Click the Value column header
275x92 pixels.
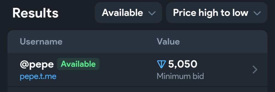click(x=168, y=42)
